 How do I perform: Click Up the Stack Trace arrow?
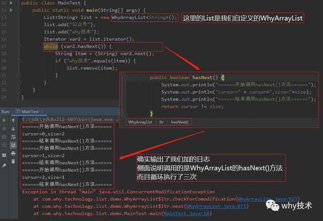click(x=13, y=121)
